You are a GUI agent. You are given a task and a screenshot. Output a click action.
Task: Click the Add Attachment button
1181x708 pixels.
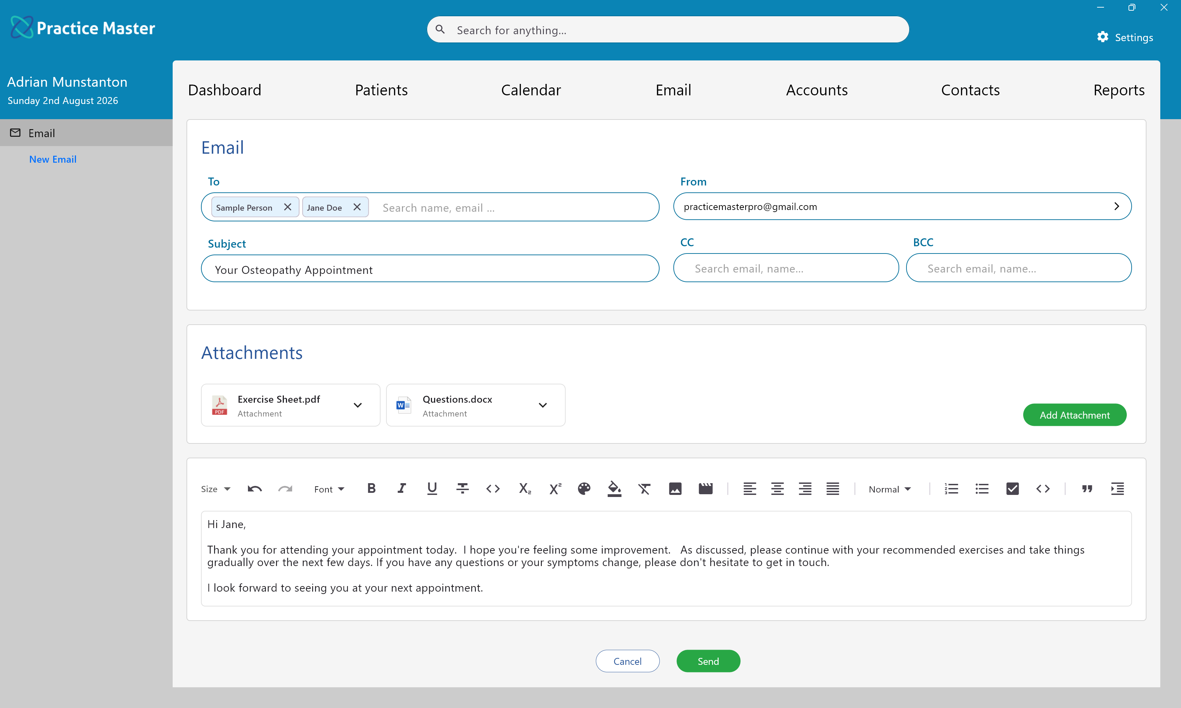[x=1075, y=415]
